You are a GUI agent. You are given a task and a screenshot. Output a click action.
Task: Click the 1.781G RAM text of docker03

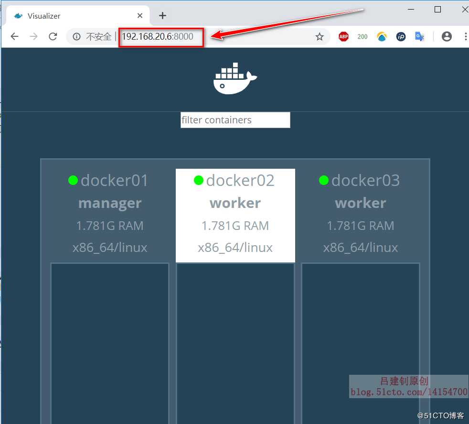coord(361,226)
